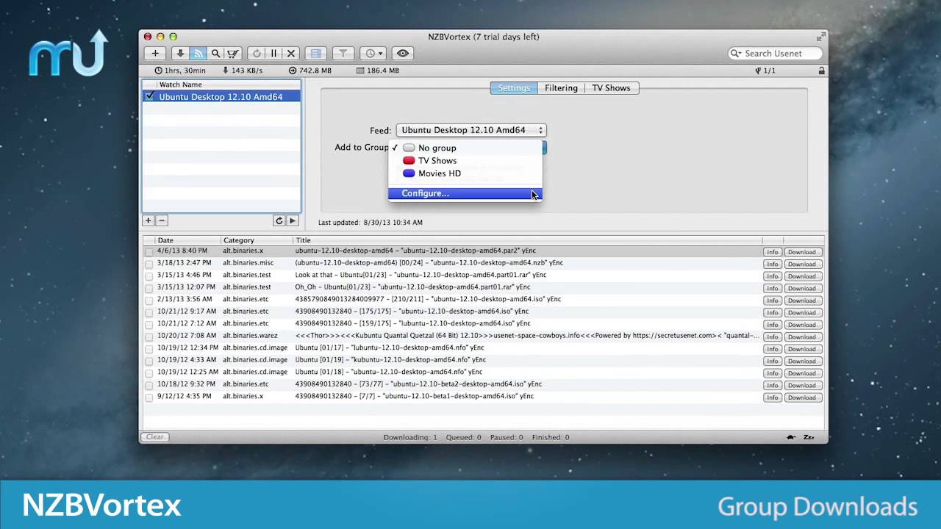The height and width of the screenshot is (529, 941).
Task: Click Info for the 9/12/12 4:35 PM row
Action: coord(773,397)
